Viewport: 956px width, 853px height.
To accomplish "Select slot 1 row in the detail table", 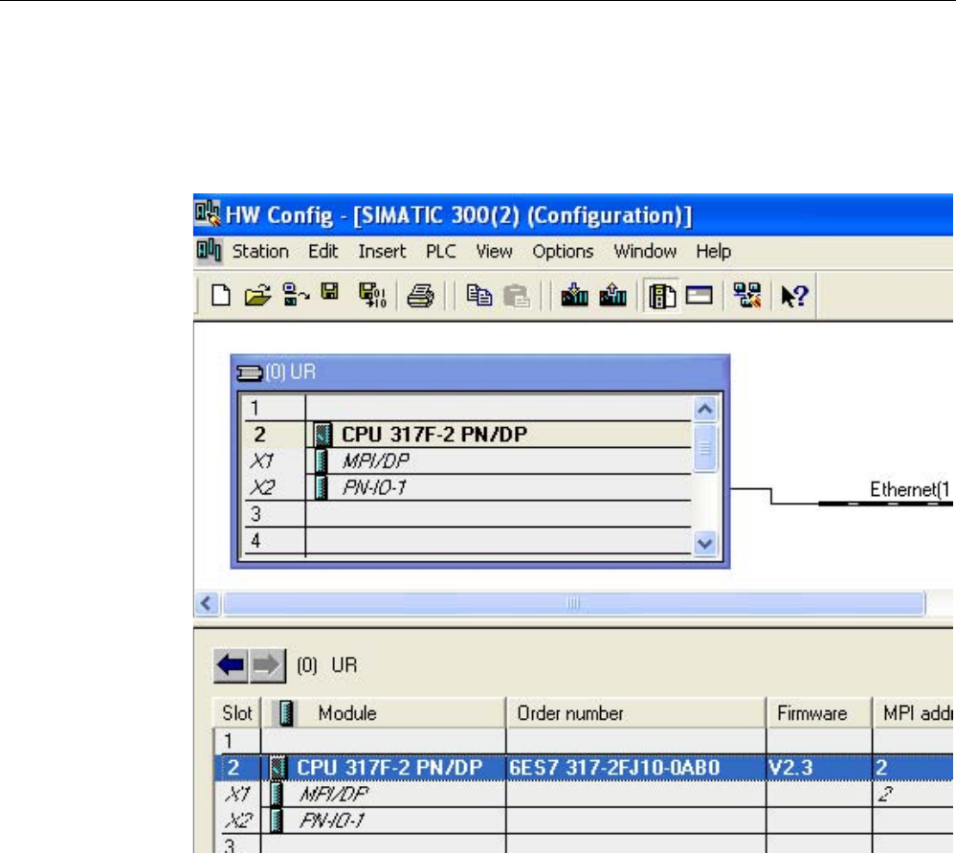I will coord(584,741).
